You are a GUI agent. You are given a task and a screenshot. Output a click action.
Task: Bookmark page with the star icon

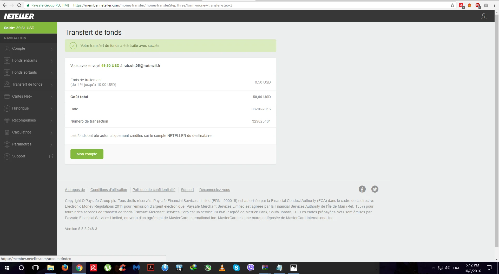tap(452, 5)
